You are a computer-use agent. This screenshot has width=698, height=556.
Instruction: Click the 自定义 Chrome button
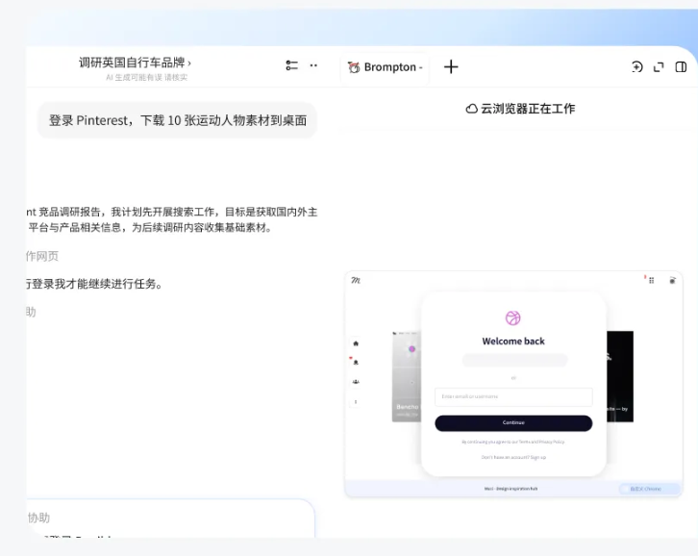(649, 489)
